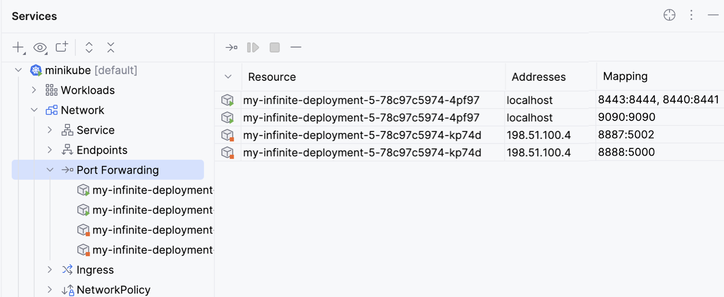Expand all nodes using the expand-all icon

pos(89,47)
